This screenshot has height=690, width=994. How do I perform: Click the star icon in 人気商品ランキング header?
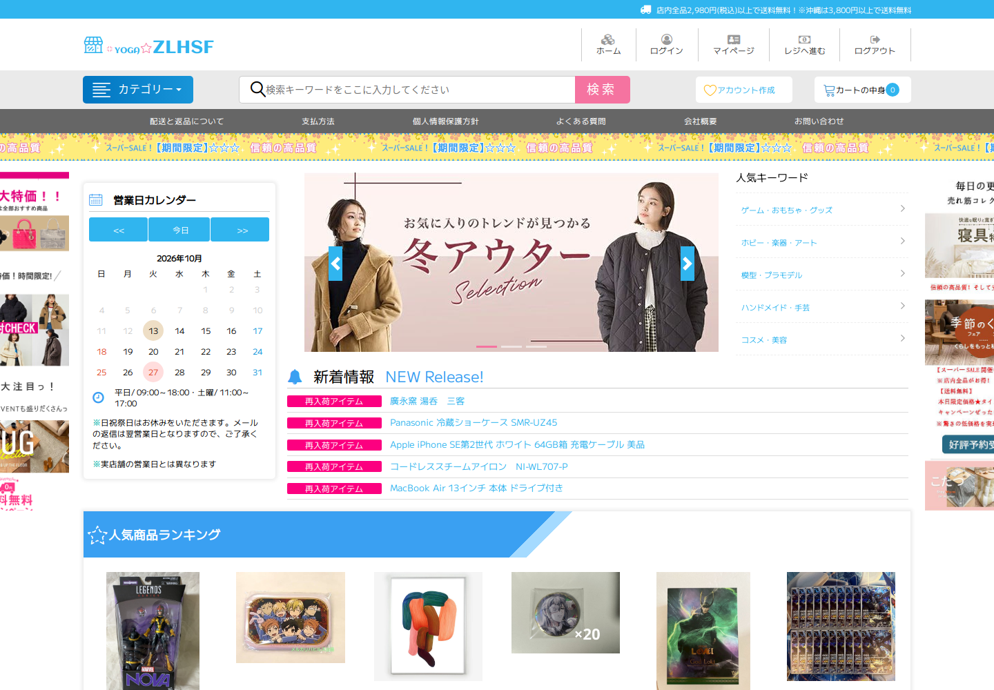coord(97,535)
